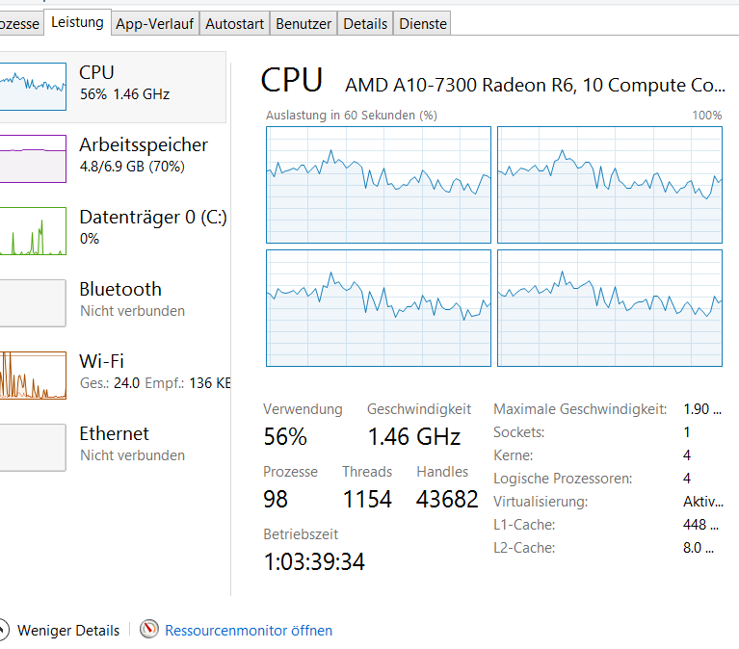Click the Weniger Details button label

(68, 630)
